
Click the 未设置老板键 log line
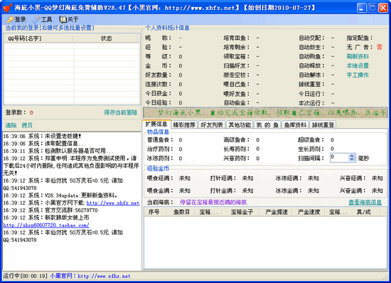pos(42,136)
